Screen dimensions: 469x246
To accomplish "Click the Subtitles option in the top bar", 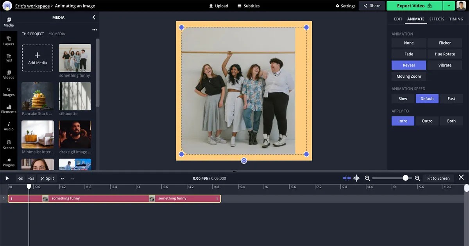I will tap(248, 5).
